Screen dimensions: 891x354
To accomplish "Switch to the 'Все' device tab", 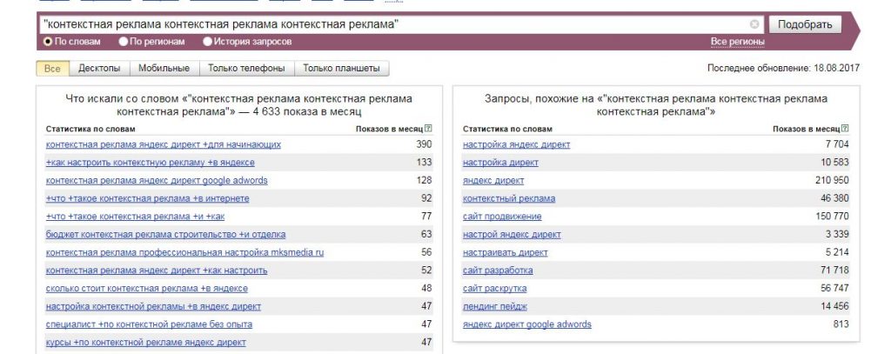I will point(52,69).
